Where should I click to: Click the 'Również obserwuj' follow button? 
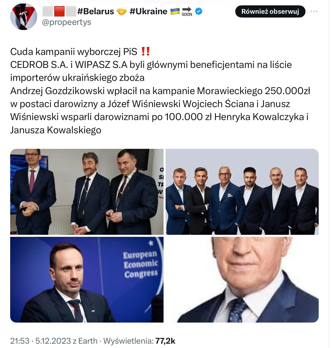click(270, 11)
